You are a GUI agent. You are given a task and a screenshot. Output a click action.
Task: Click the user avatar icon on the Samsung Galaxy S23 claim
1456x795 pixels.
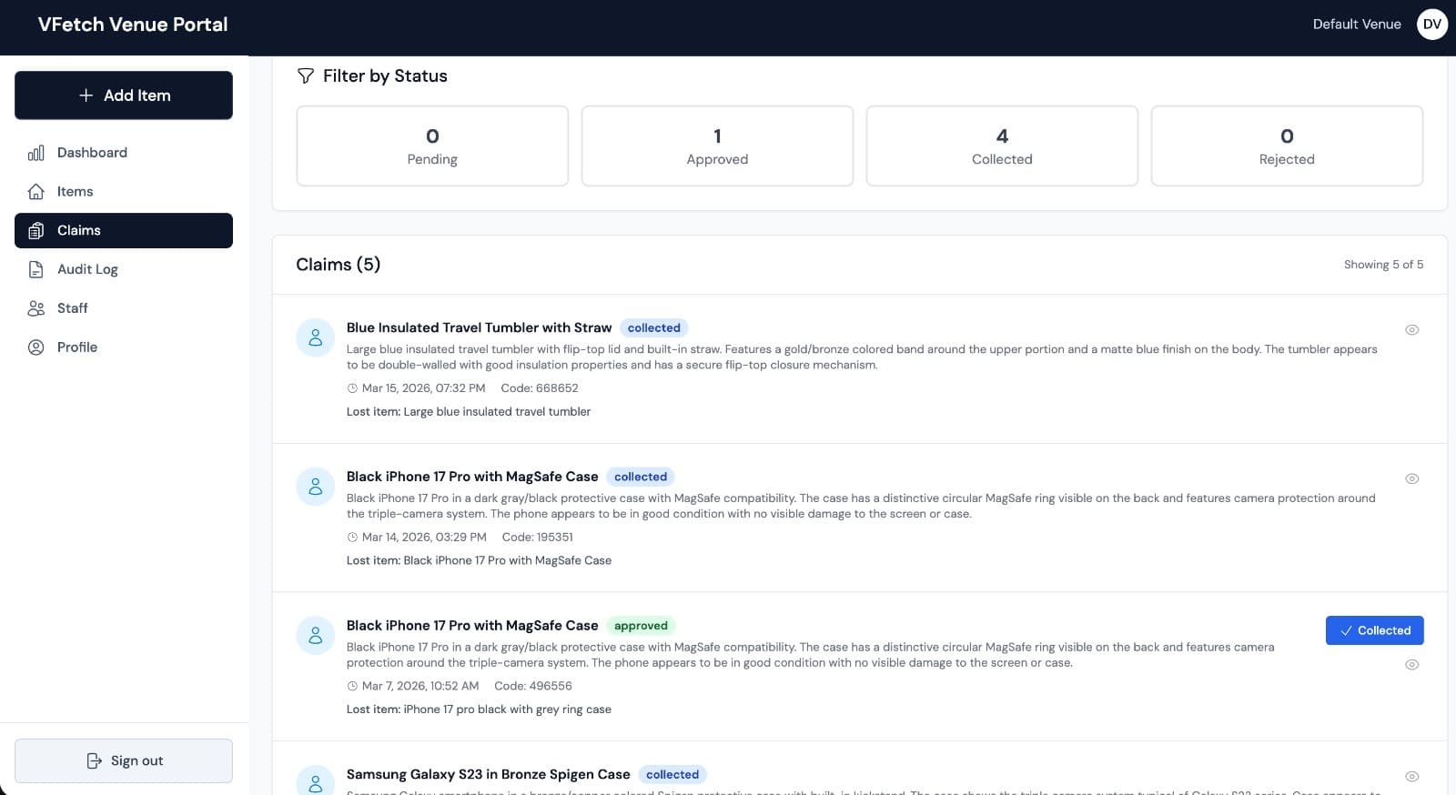click(315, 782)
